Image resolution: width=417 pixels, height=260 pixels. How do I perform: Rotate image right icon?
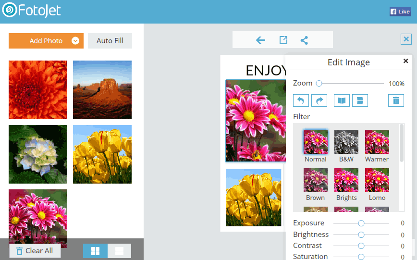tap(319, 100)
